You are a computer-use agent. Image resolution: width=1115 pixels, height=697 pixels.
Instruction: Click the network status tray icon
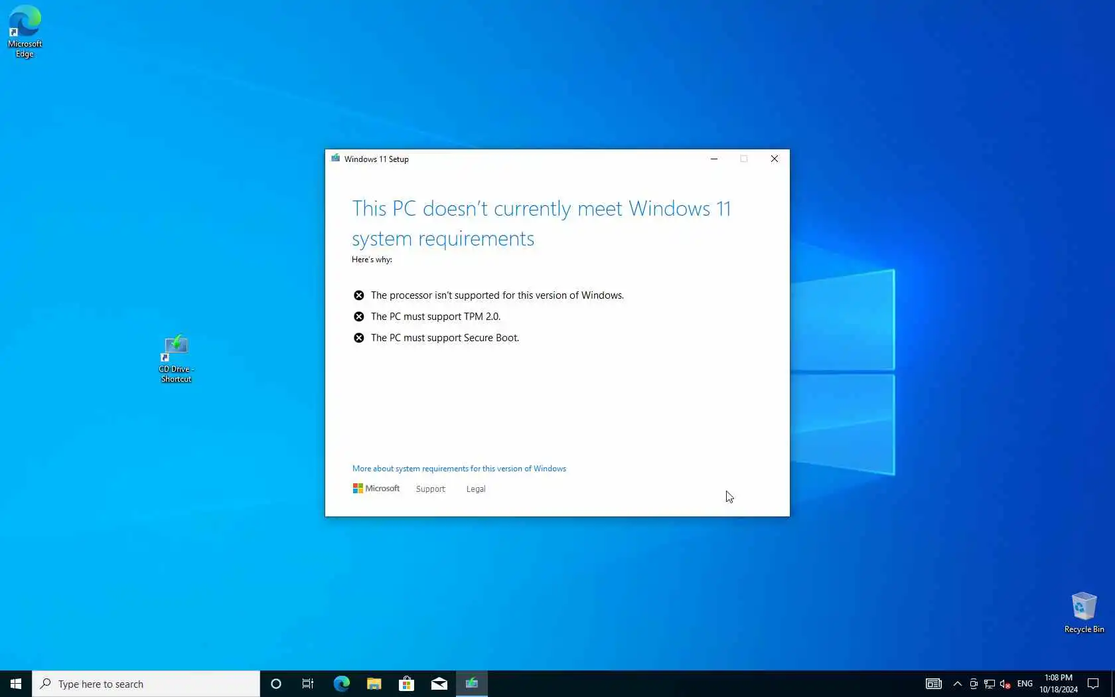click(x=990, y=684)
